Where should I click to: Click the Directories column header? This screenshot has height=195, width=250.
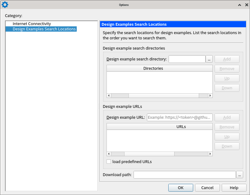153,68
